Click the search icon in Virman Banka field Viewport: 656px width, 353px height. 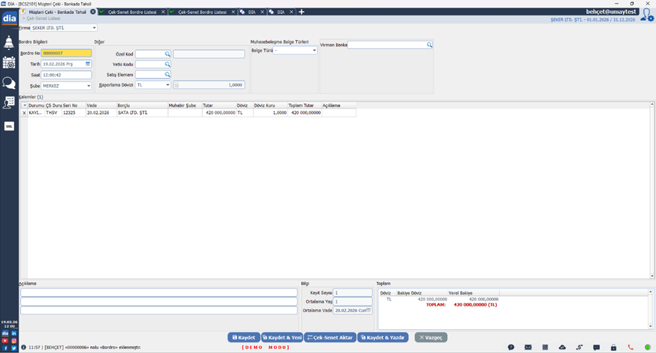click(429, 45)
